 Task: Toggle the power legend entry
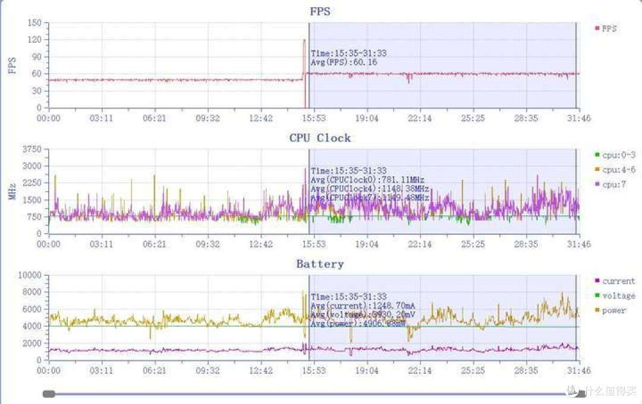(x=610, y=310)
